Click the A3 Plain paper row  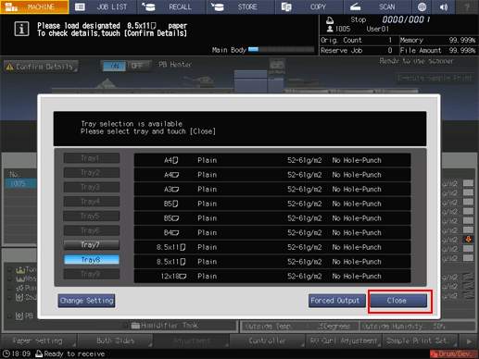272,190
